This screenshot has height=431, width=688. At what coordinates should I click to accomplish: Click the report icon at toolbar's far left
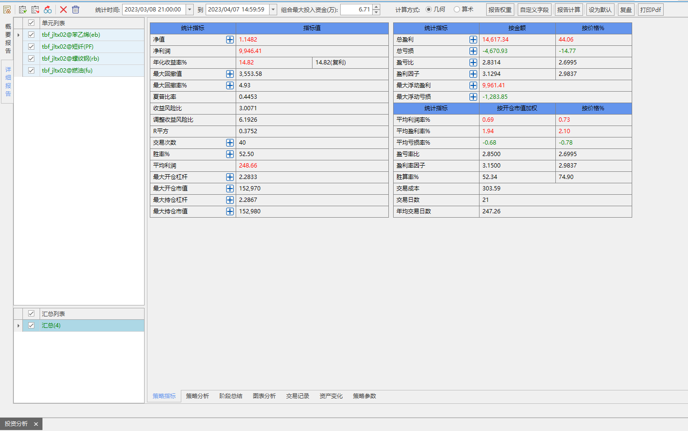7,10
